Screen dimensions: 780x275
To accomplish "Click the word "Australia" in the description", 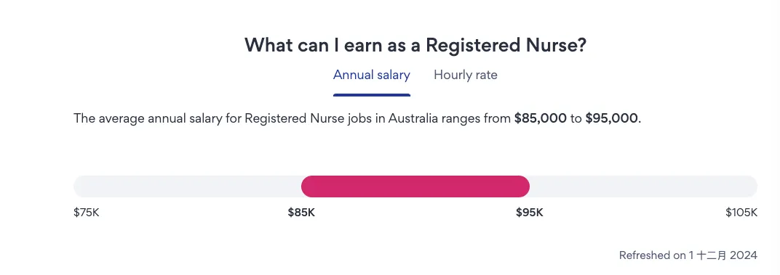I will [408, 119].
